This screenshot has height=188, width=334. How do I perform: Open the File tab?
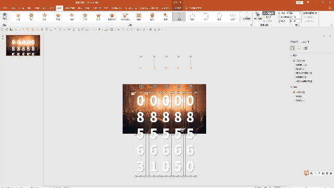pos(5,8)
